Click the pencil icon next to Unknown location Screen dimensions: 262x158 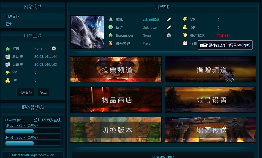coord(169,27)
